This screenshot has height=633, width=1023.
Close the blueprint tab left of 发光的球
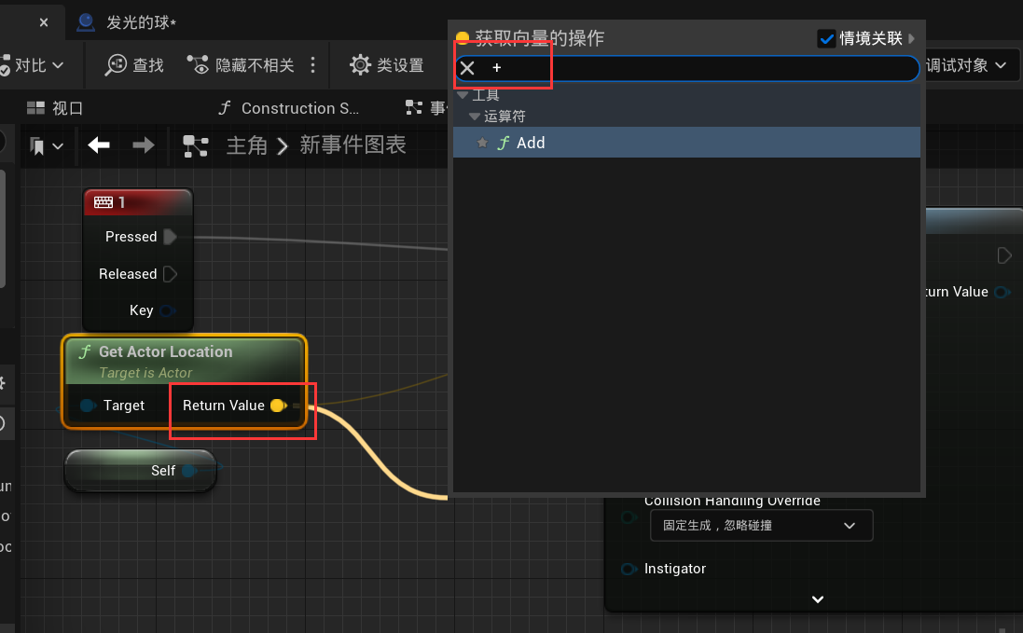tap(44, 22)
